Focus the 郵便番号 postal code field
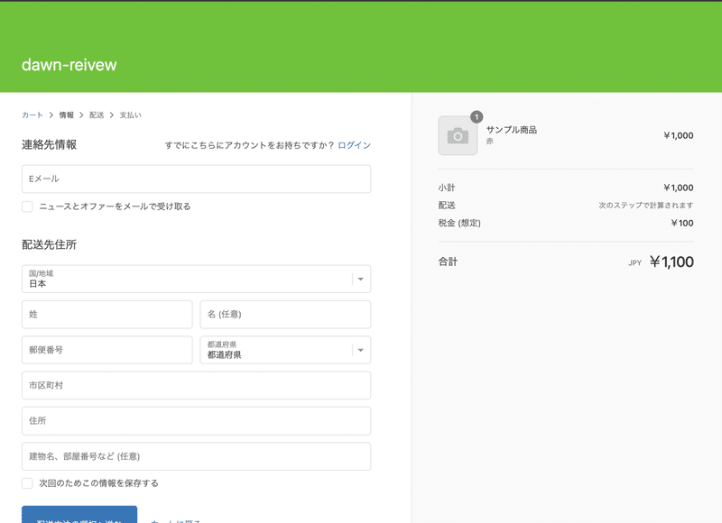 (x=106, y=350)
